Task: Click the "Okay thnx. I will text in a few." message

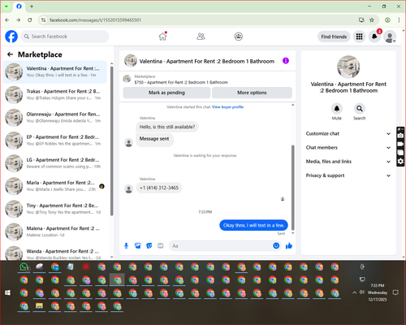Action: point(253,225)
